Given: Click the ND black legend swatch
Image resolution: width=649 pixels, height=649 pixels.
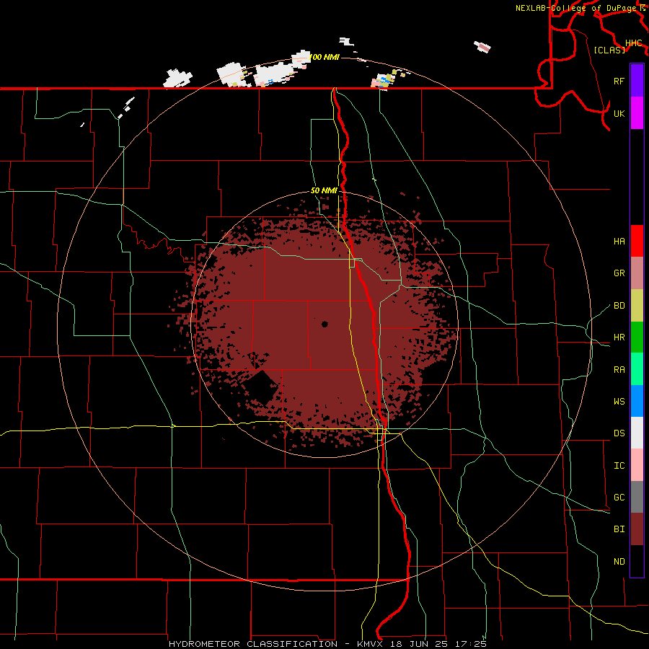Looking at the screenshot, I should tap(637, 561).
